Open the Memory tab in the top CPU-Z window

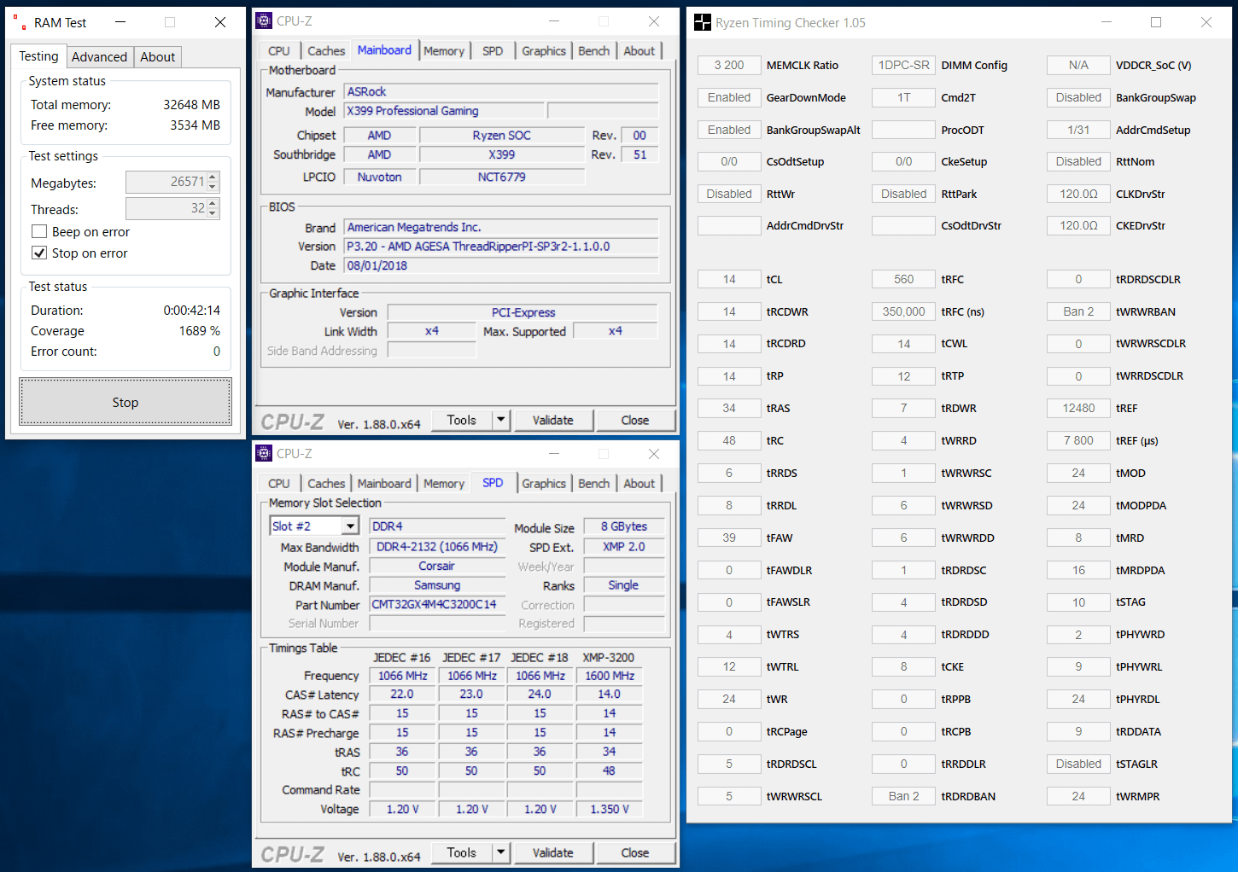444,51
